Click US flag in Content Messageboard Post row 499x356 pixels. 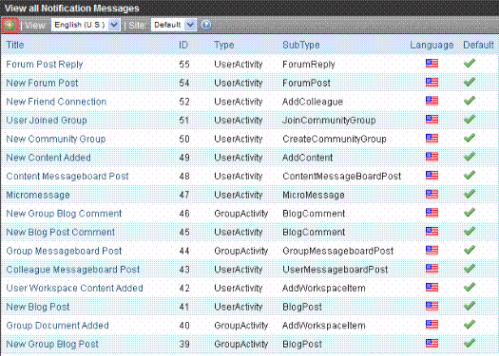coord(432,175)
